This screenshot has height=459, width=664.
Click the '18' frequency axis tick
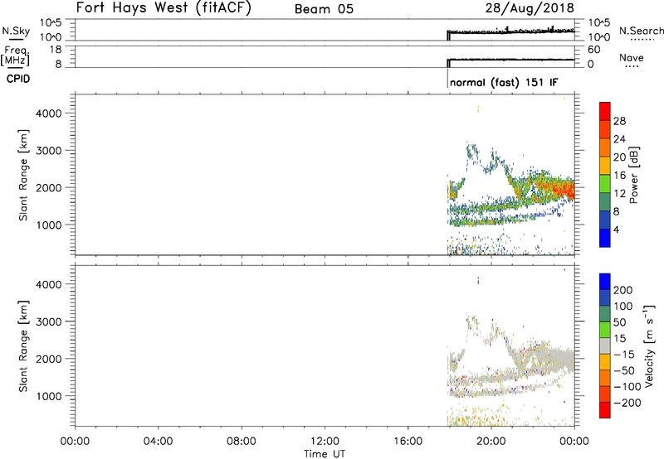56,50
